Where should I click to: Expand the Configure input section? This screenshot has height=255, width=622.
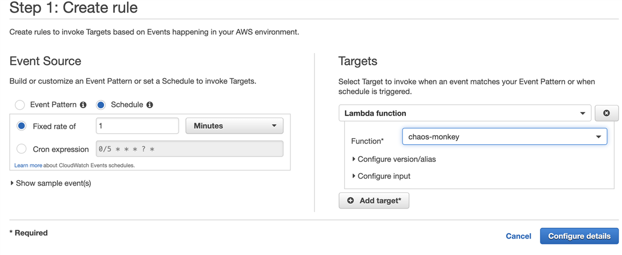point(382,176)
